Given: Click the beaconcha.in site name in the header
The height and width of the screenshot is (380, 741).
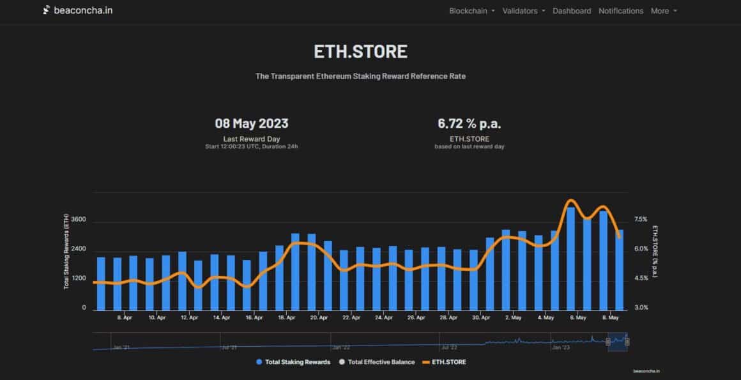Looking at the screenshot, I should click(x=83, y=10).
